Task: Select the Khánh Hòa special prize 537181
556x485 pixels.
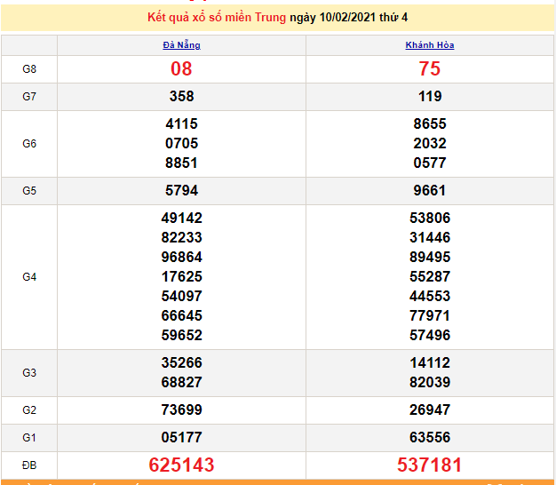Action: pos(430,465)
